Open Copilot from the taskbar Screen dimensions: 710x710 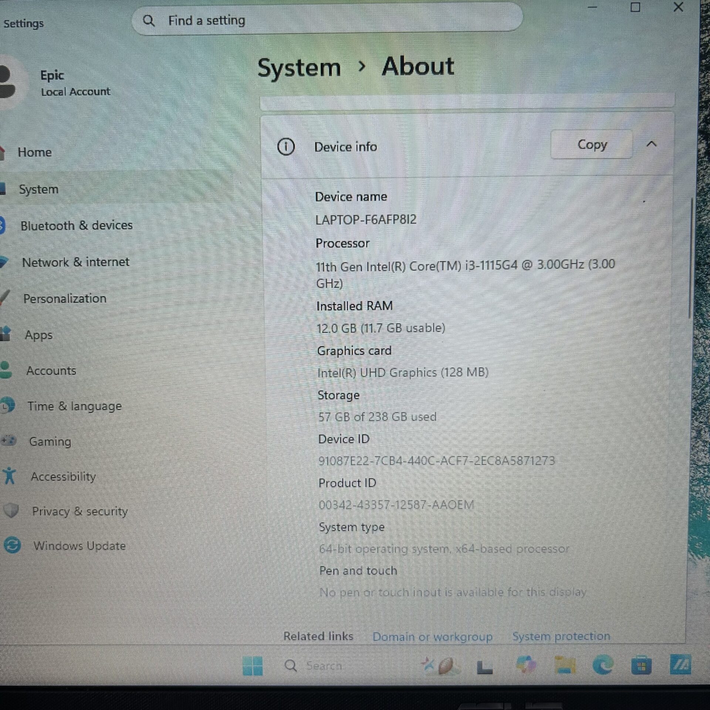pos(526,665)
